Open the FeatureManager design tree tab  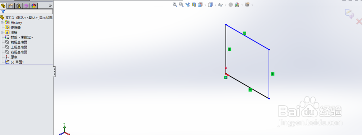pyautogui.click(x=3, y=5)
